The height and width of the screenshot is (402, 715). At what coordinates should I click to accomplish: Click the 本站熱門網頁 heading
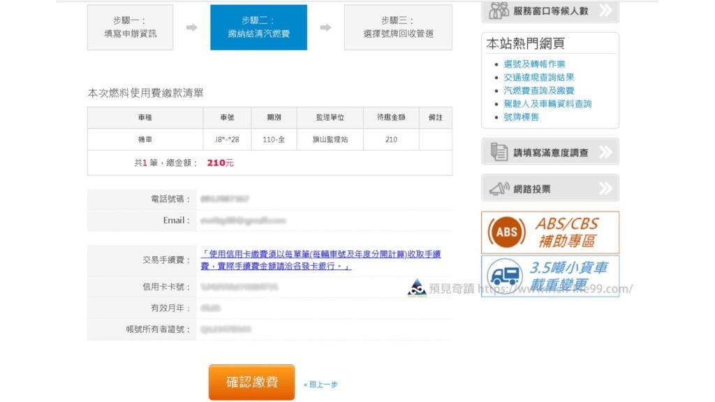[525, 44]
